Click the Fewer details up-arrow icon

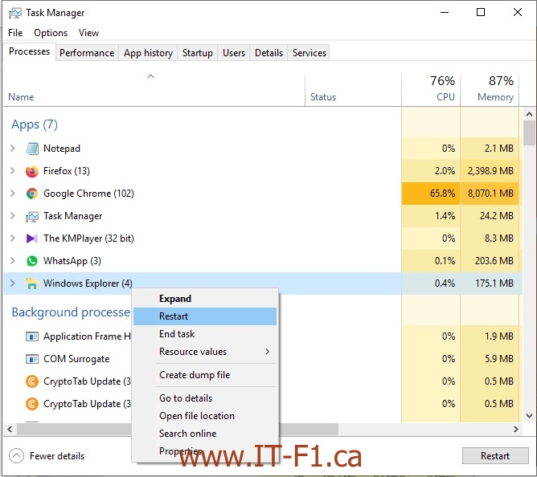coord(16,456)
